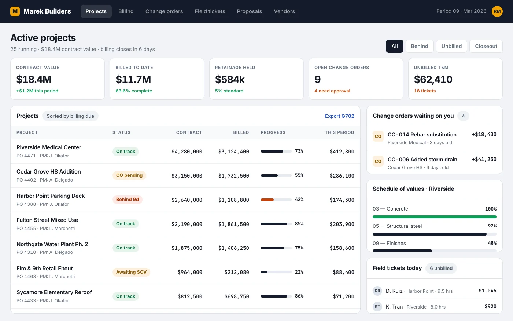This screenshot has width=513, height=321.
Task: Open the Retainage Held card
Action: pyautogui.click(x=256, y=79)
